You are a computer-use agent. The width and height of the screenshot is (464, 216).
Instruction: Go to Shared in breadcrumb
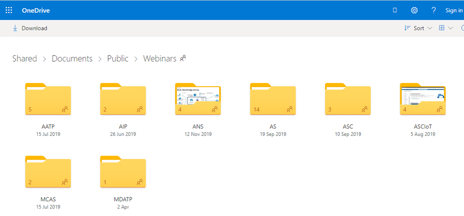pyautogui.click(x=25, y=58)
